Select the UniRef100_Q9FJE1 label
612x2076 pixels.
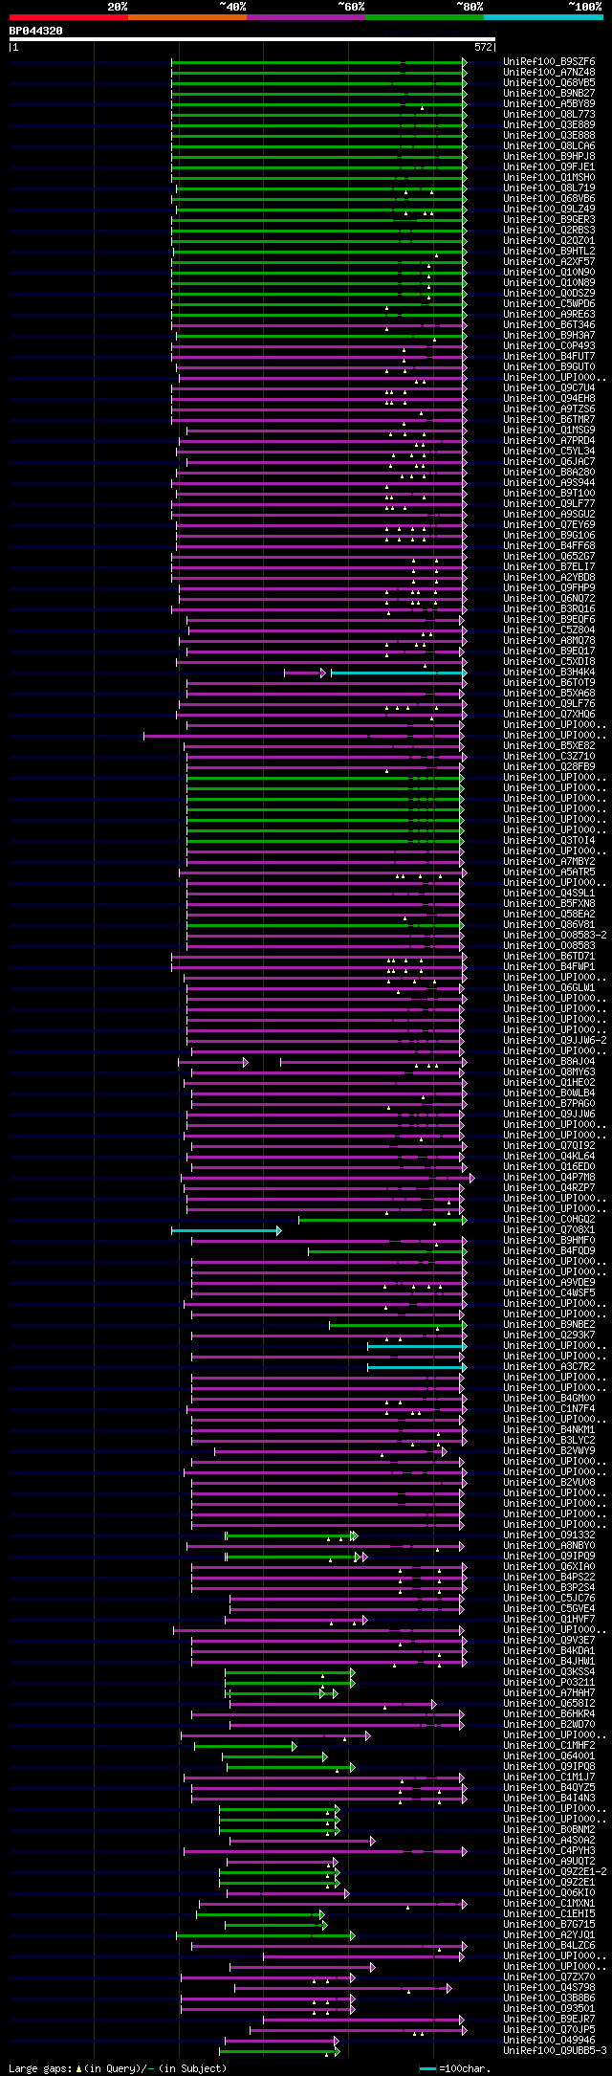pos(549,167)
